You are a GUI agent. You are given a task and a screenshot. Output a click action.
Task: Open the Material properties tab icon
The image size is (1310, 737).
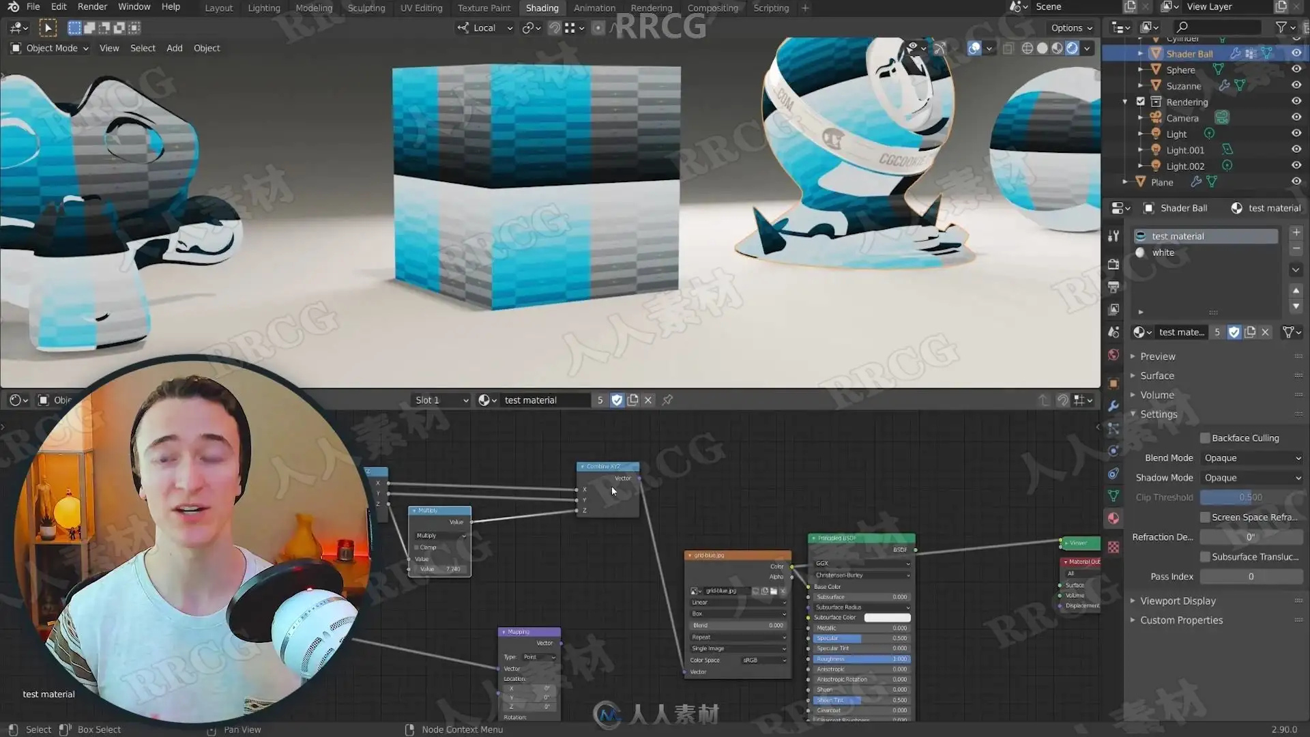[1113, 519]
